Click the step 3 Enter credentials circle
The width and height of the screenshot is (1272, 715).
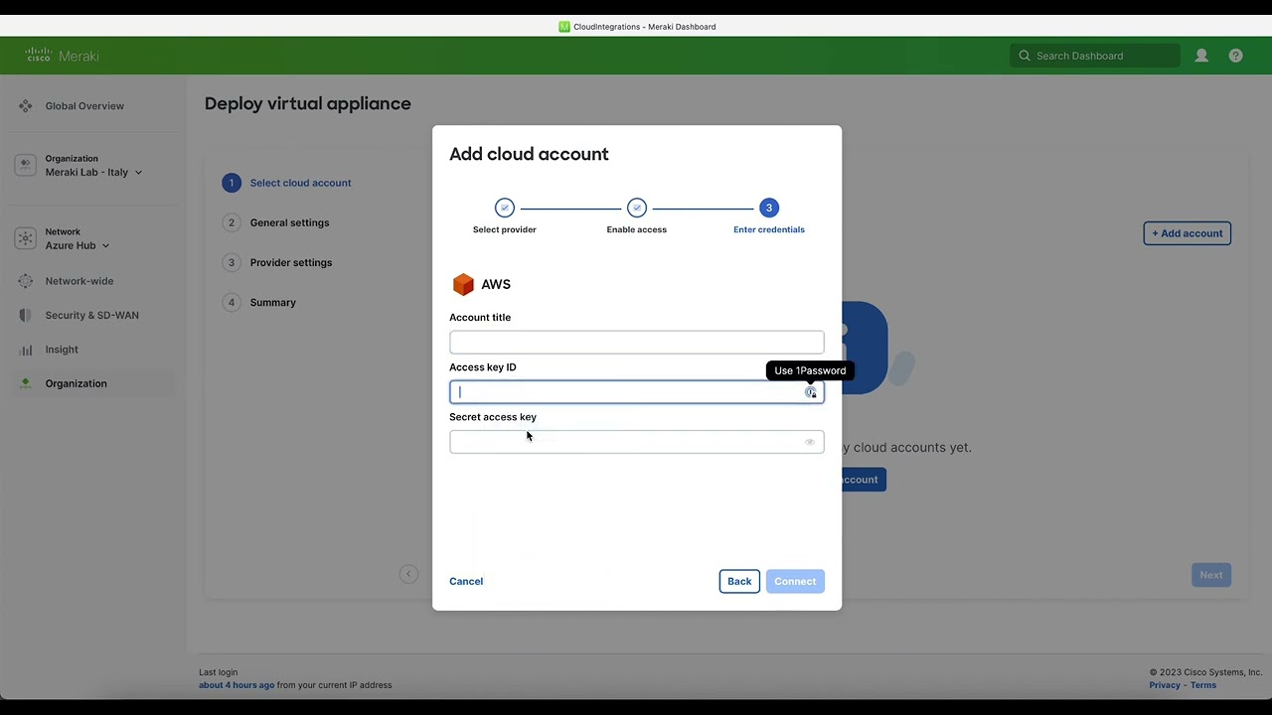768,208
